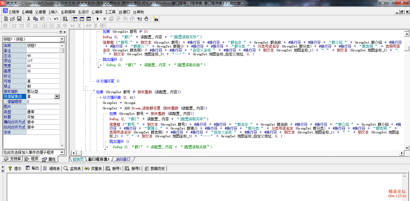
Task: Click the code editor vertical scrollbar thumb
Action: (407, 48)
